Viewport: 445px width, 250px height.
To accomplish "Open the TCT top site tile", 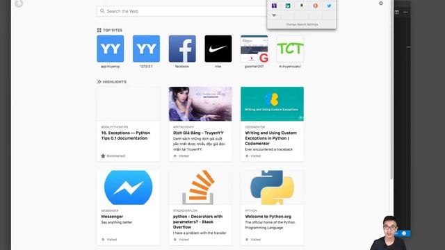I will [x=290, y=49].
